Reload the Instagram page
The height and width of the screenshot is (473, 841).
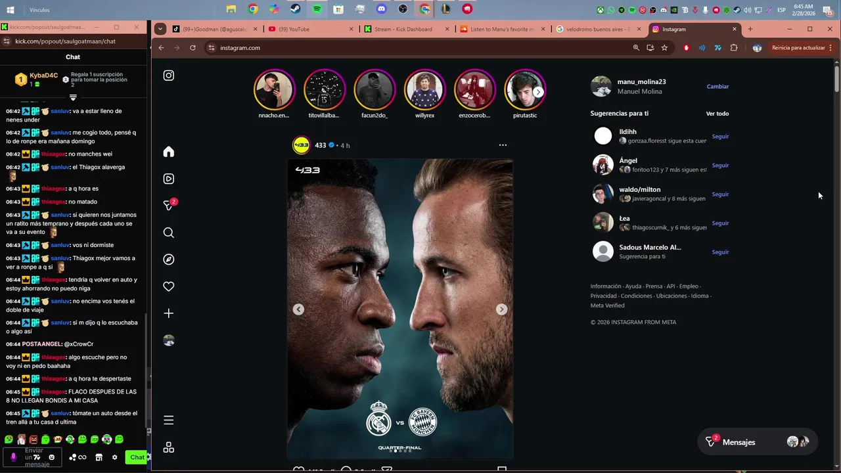pyautogui.click(x=193, y=48)
